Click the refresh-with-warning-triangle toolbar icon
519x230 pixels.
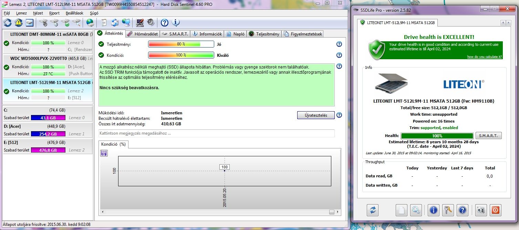click(19, 23)
